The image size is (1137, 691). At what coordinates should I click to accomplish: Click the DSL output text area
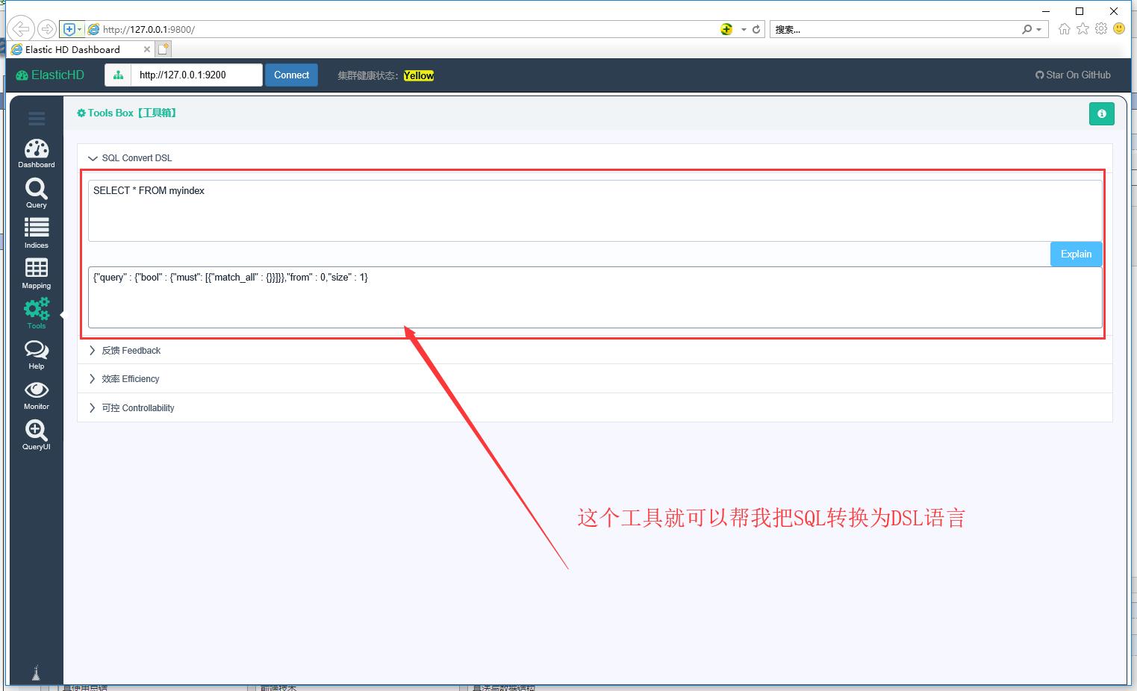tap(595, 297)
